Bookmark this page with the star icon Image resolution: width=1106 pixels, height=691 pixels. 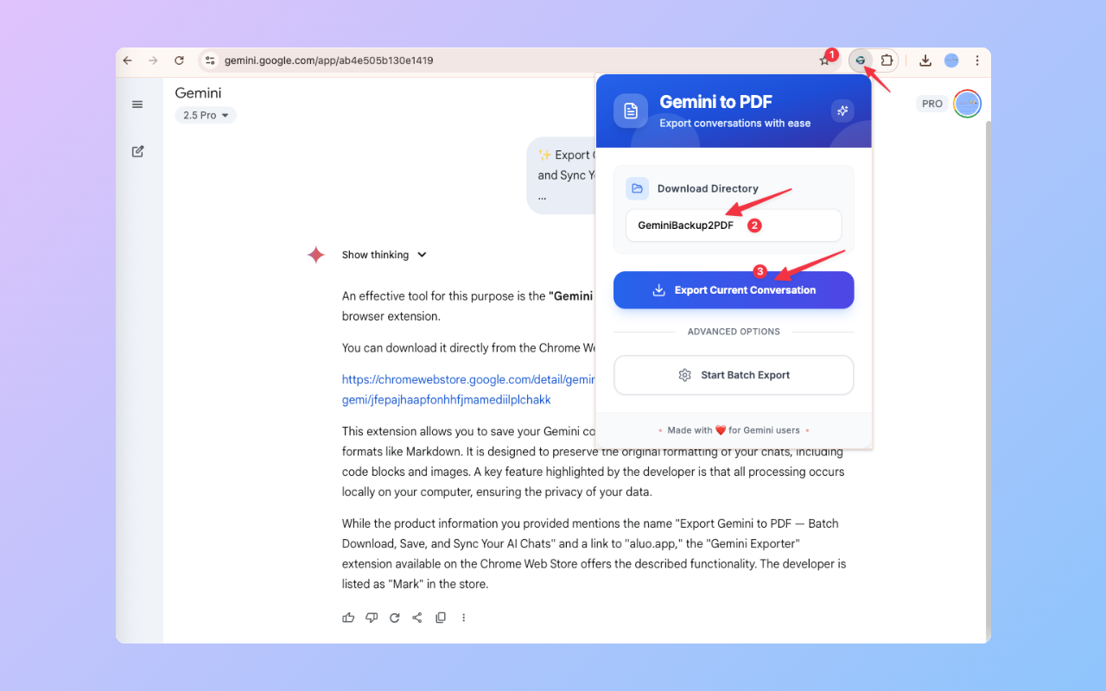(x=824, y=60)
